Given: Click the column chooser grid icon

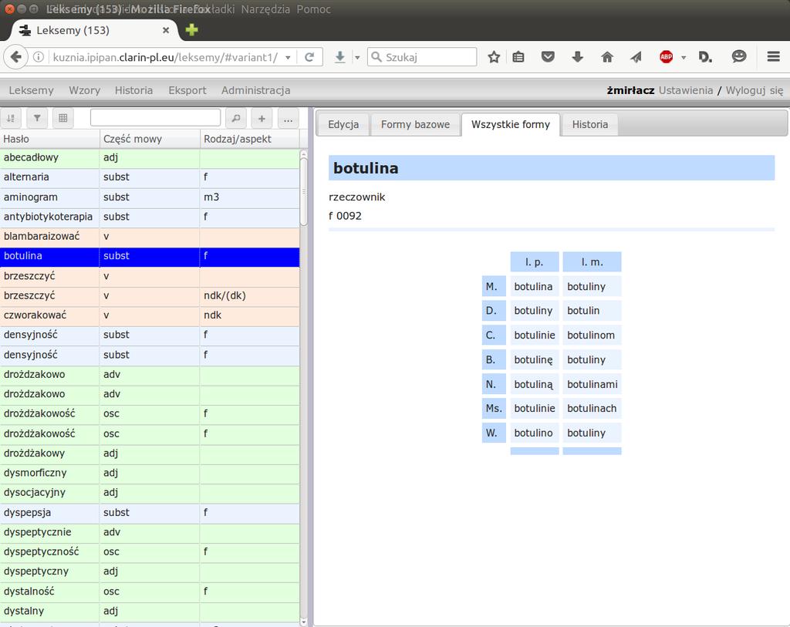Looking at the screenshot, I should [x=63, y=119].
